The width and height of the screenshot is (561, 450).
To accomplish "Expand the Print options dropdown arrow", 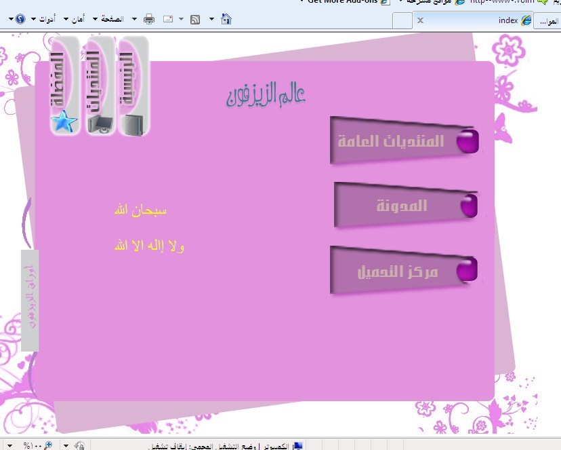I will pos(134,19).
